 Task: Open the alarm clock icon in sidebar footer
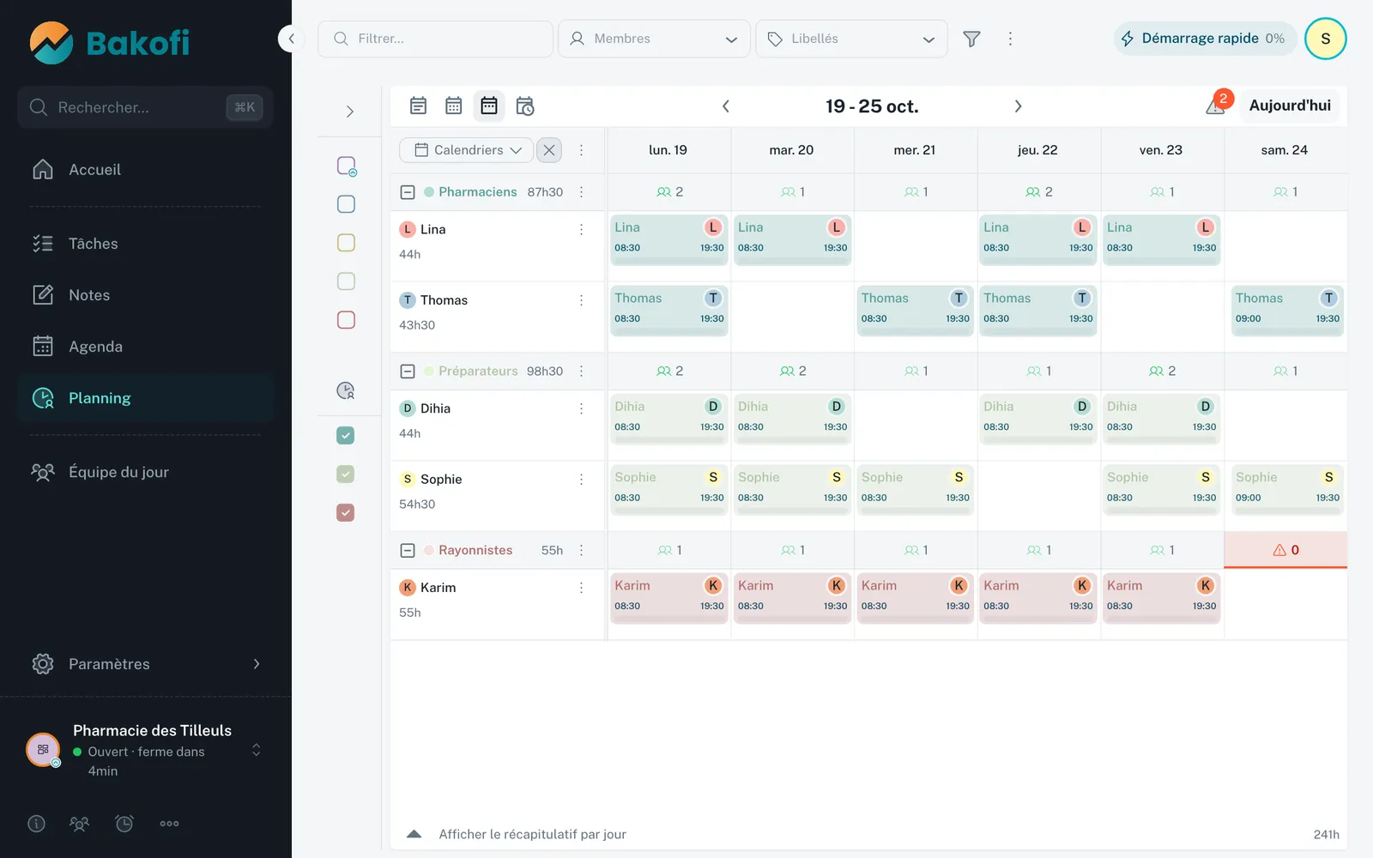point(124,824)
